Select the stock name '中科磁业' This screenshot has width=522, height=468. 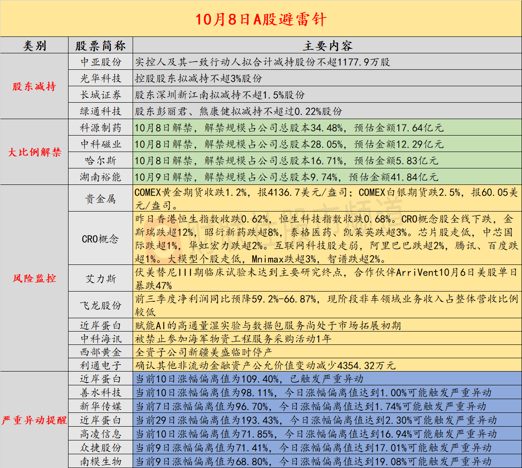(101, 144)
